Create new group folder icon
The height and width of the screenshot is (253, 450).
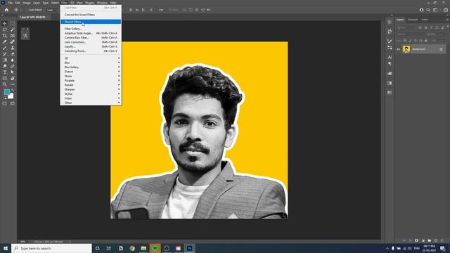(430, 240)
